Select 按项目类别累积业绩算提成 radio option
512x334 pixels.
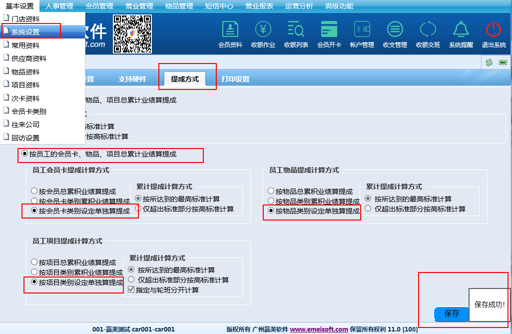tap(34, 272)
